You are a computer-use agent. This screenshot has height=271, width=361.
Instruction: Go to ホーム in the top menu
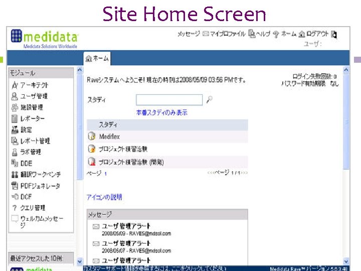(289, 34)
